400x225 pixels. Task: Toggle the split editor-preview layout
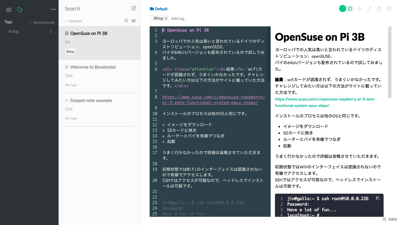[x=350, y=9]
